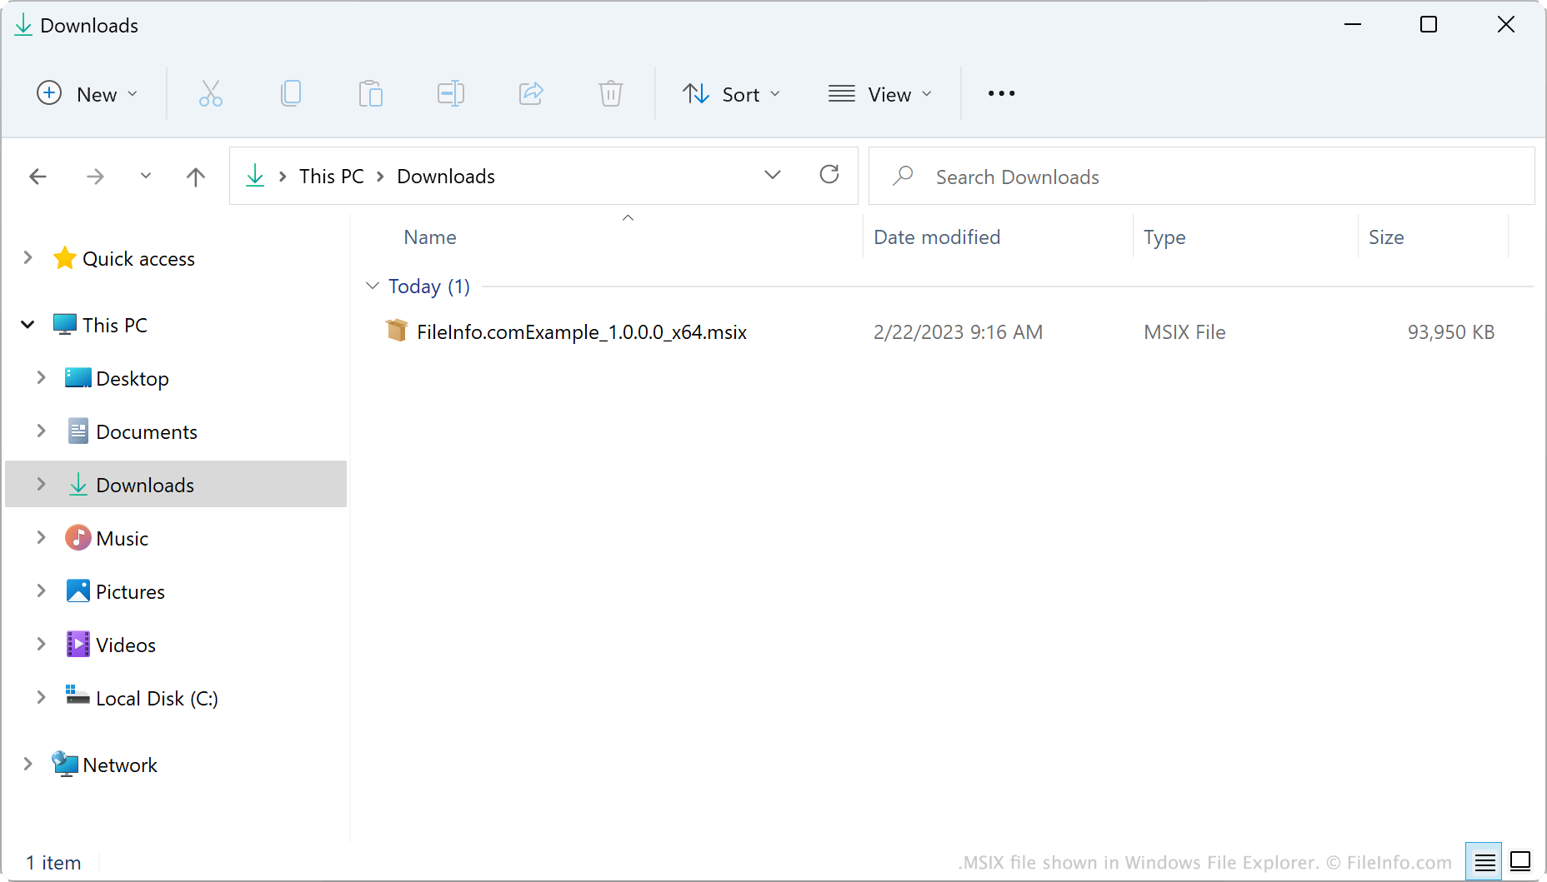
Task: Click the Delete icon in toolbar
Action: [611, 93]
